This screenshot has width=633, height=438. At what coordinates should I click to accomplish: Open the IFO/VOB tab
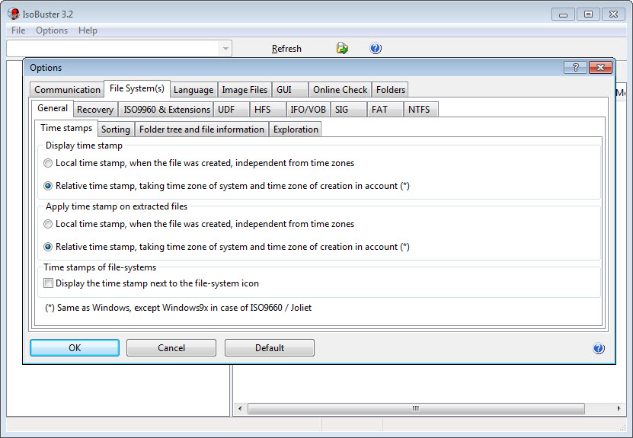point(308,110)
